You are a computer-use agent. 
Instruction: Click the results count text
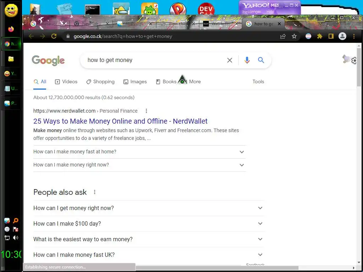84,97
